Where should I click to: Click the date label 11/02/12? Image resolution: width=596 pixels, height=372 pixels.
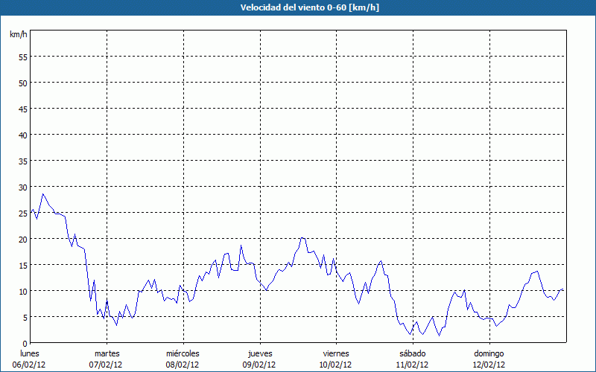(x=412, y=365)
